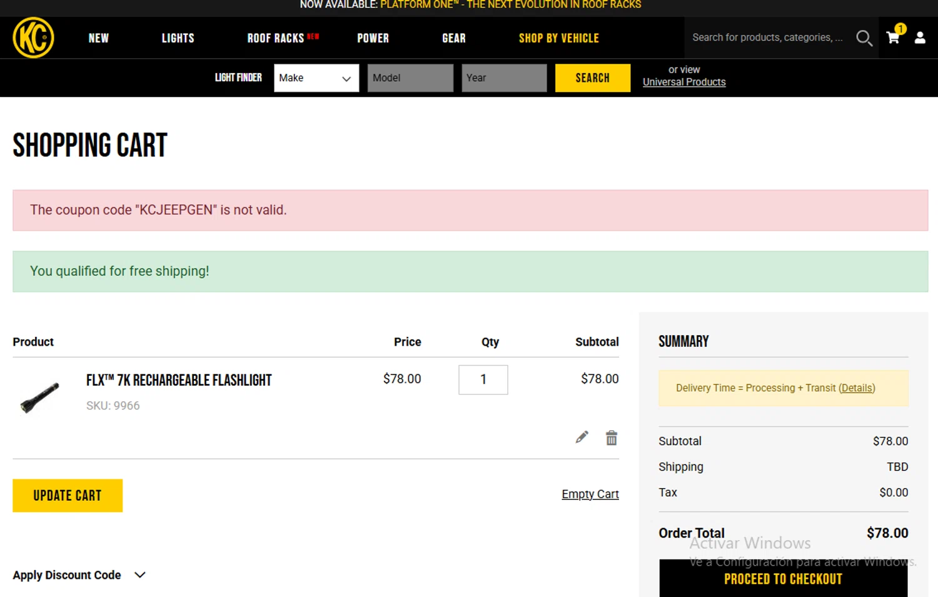Open FLX 7K Rechargeable Flashlight product link
Viewport: 938px width, 597px height.
point(179,380)
